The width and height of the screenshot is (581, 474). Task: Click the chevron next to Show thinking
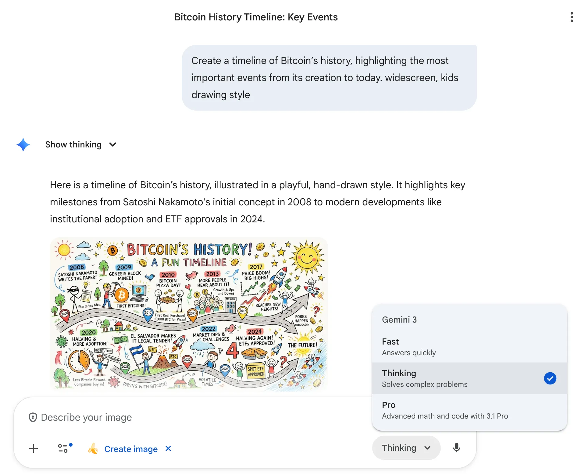(x=113, y=145)
